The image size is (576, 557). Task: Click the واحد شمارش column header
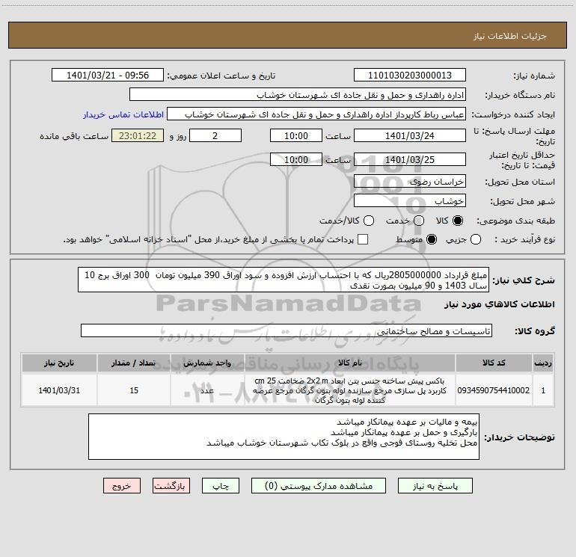click(x=207, y=363)
